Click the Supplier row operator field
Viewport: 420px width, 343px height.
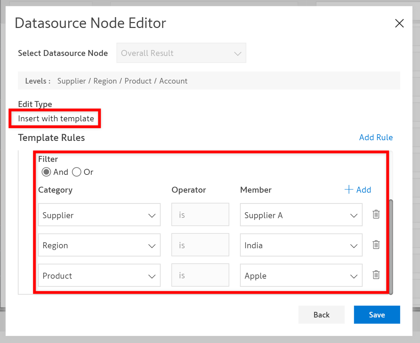200,215
